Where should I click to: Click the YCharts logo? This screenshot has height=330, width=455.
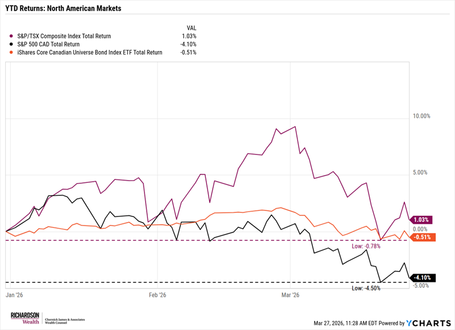(427, 323)
